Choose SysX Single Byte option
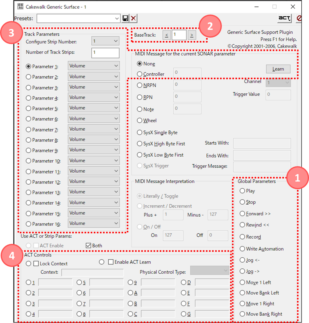 [140, 133]
